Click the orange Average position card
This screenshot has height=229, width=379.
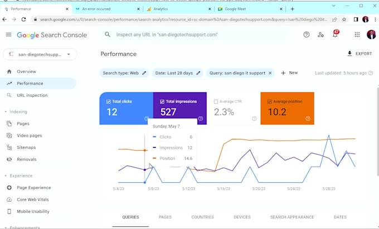pos(287,108)
